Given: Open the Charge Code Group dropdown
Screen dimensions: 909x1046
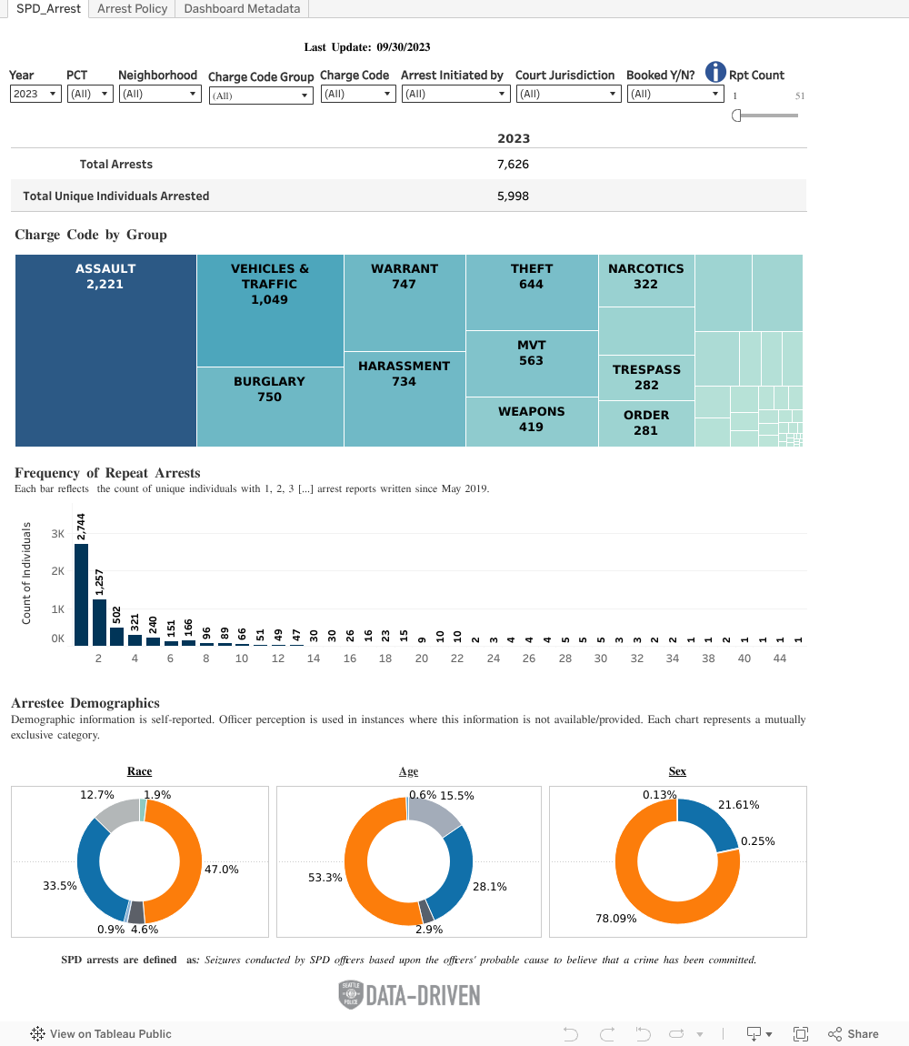Looking at the screenshot, I should [261, 95].
